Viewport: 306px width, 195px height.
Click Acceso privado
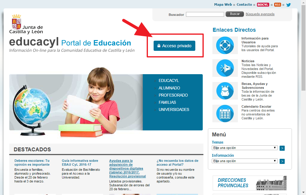[x=174, y=45]
